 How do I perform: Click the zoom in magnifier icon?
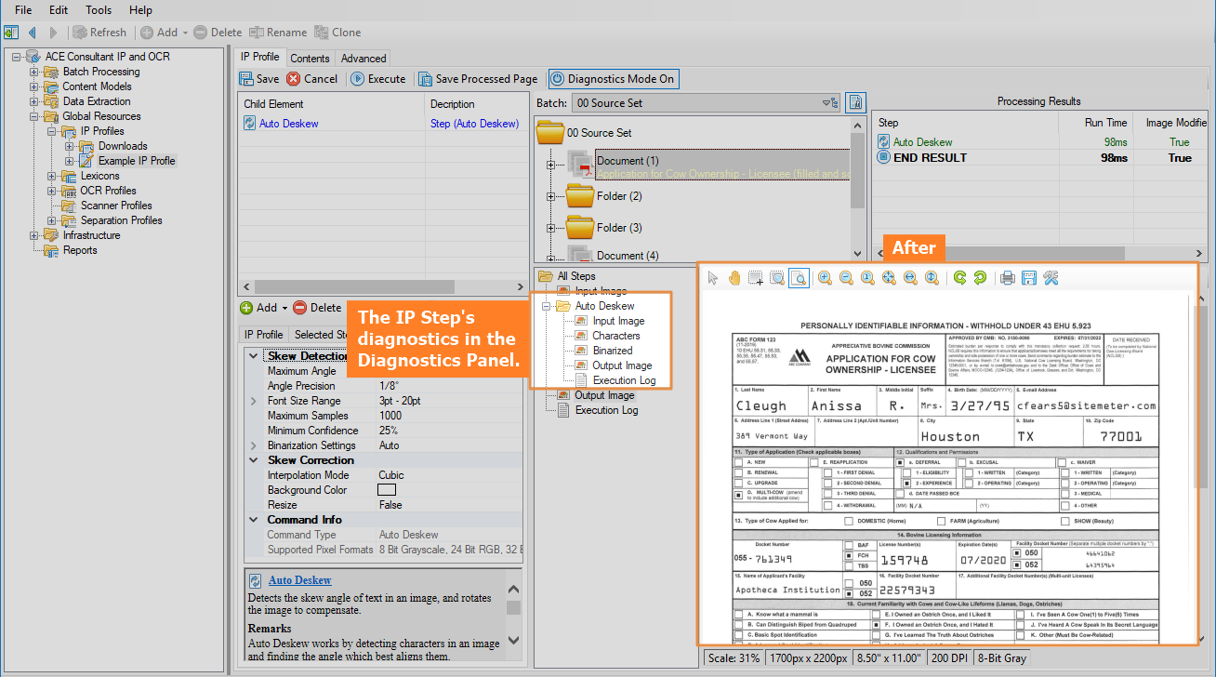[x=825, y=278]
